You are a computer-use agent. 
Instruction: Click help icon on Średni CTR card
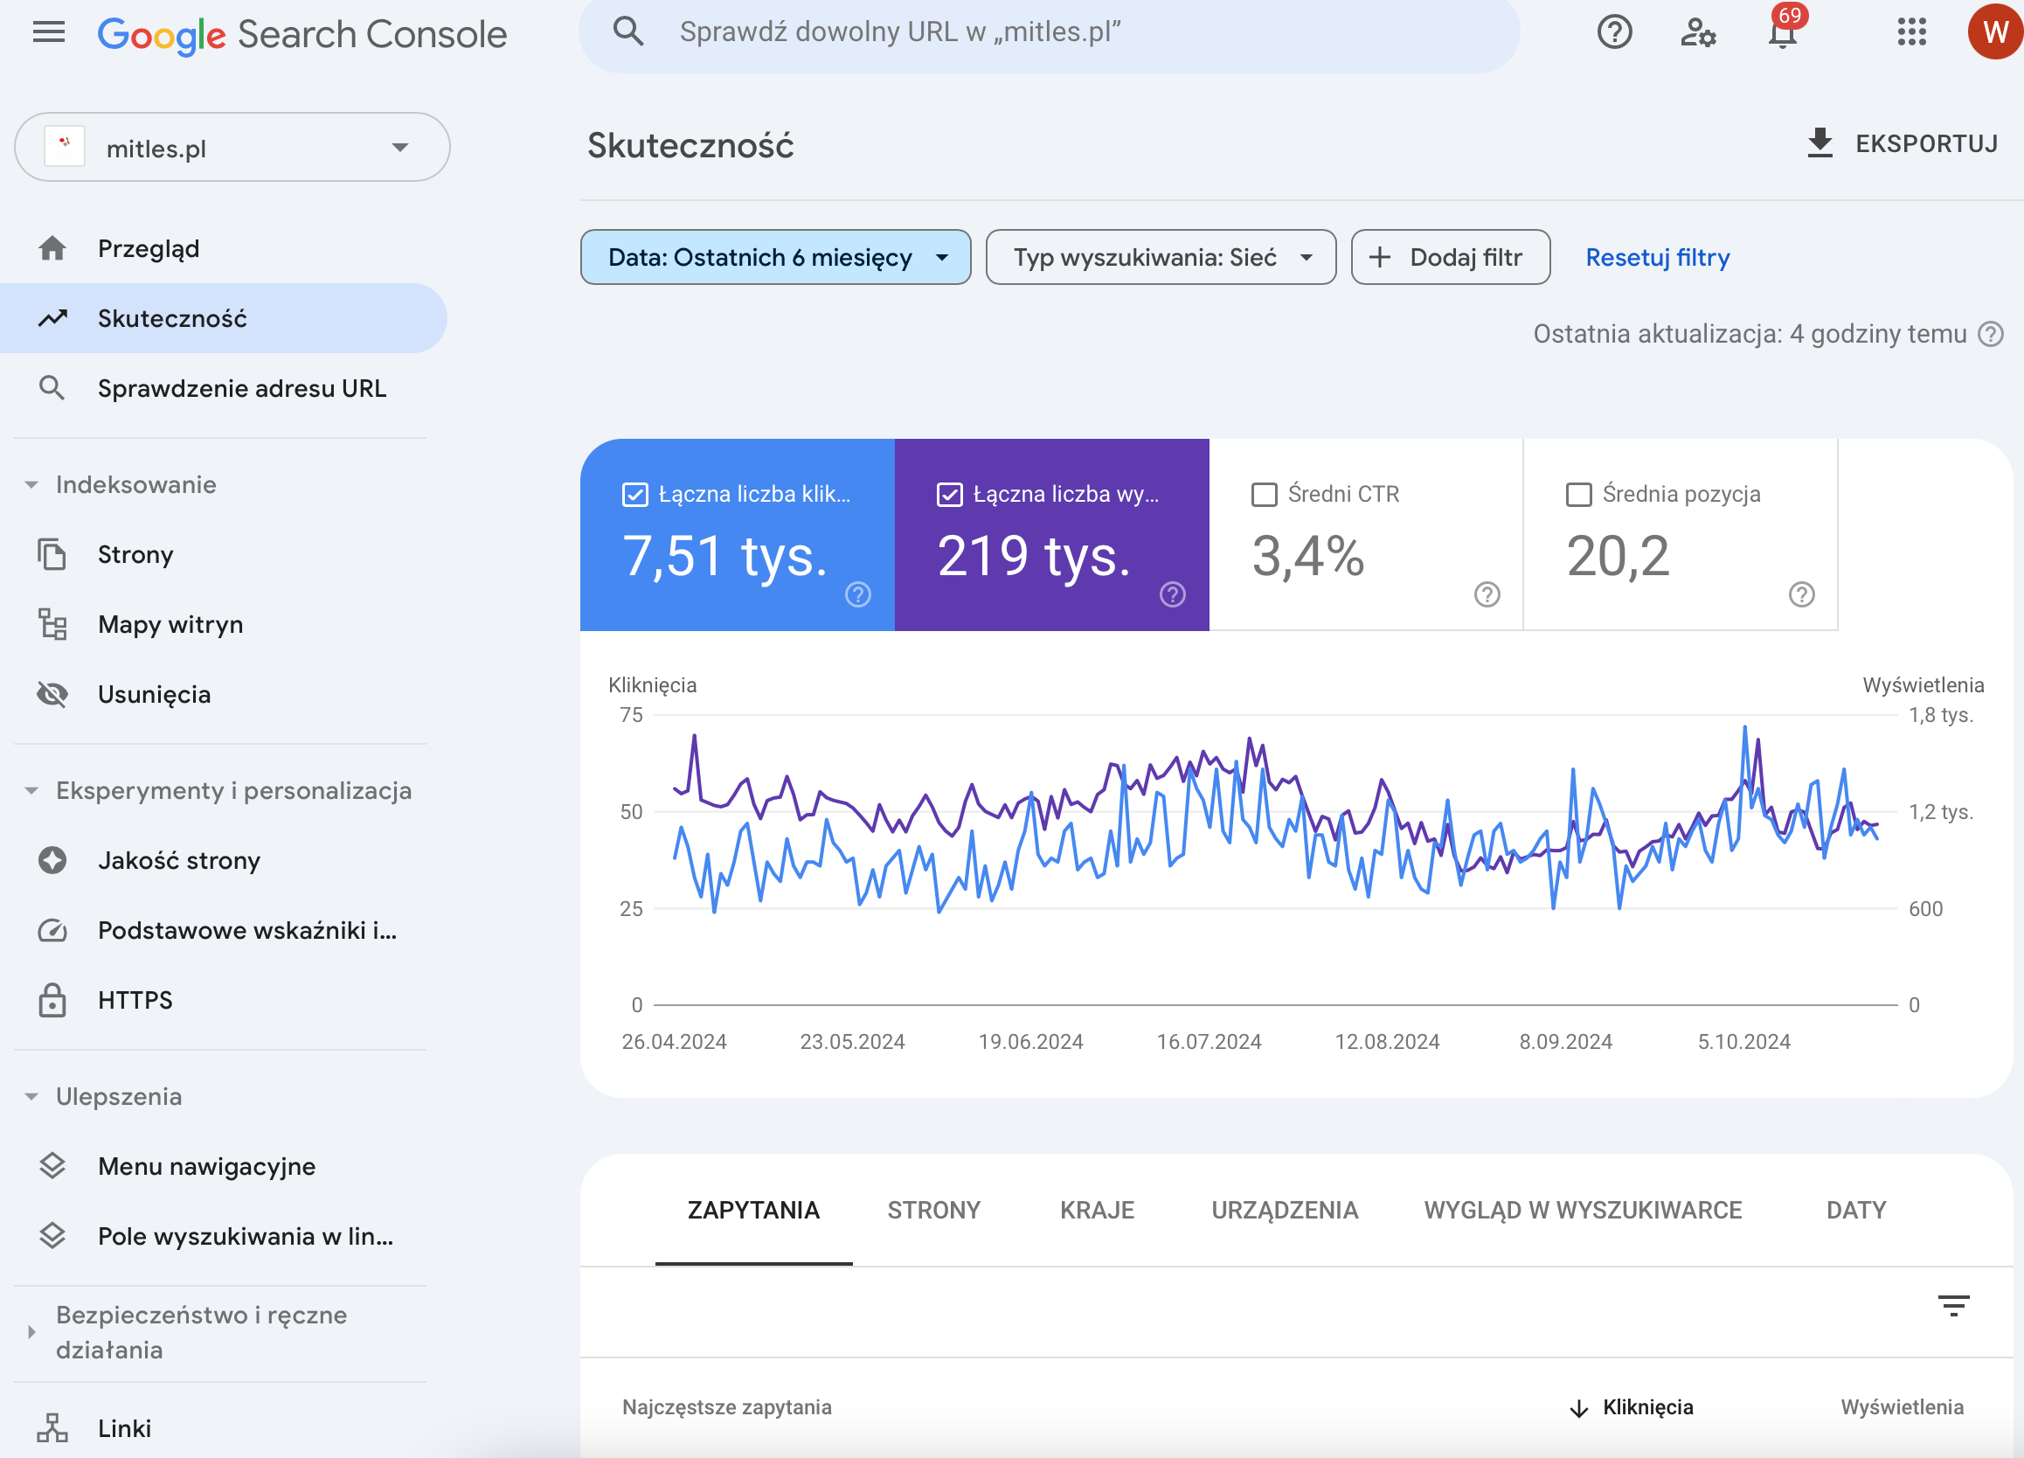pos(1487,594)
